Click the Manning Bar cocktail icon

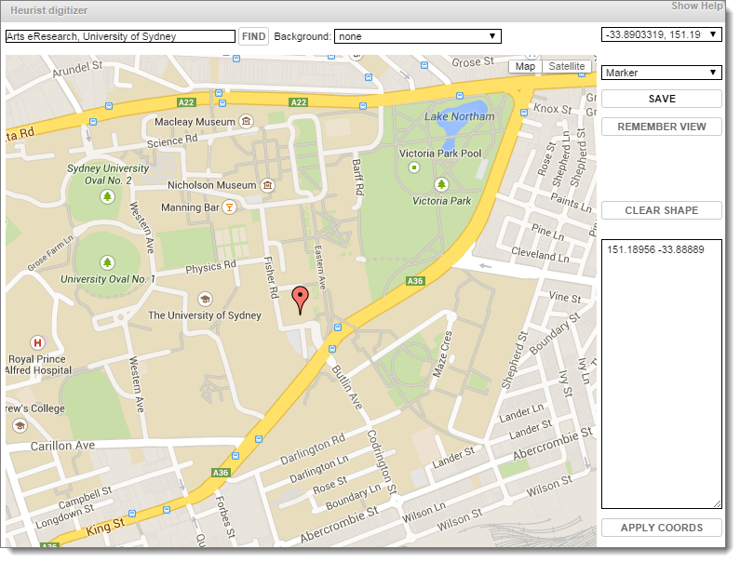tap(229, 207)
